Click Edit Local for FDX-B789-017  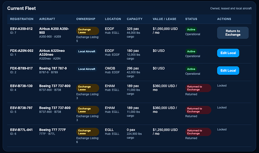pos(228,70)
